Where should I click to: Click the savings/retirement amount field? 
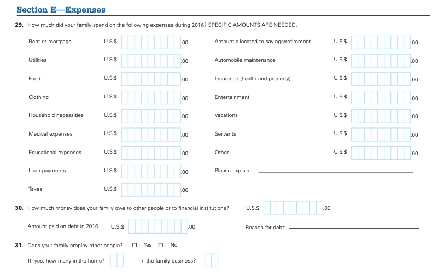(381, 42)
